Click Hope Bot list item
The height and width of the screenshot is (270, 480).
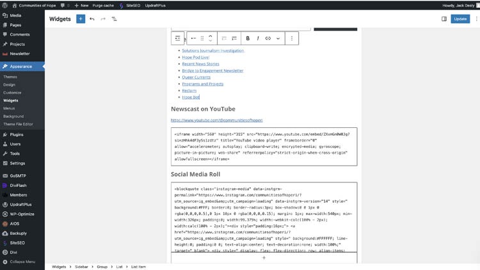191,97
